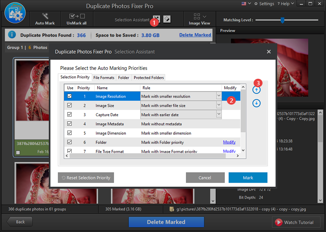326x232 pixels.
Task: Click the 'Group 1 | 6 Photos' header
Action: tap(27, 47)
